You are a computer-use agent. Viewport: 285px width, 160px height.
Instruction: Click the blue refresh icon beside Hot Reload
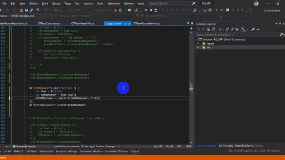coord(120,10)
